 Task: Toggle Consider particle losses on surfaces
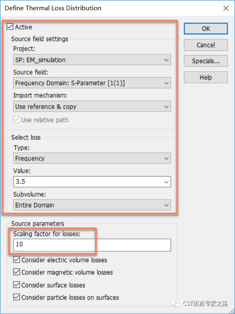pyautogui.click(x=16, y=297)
